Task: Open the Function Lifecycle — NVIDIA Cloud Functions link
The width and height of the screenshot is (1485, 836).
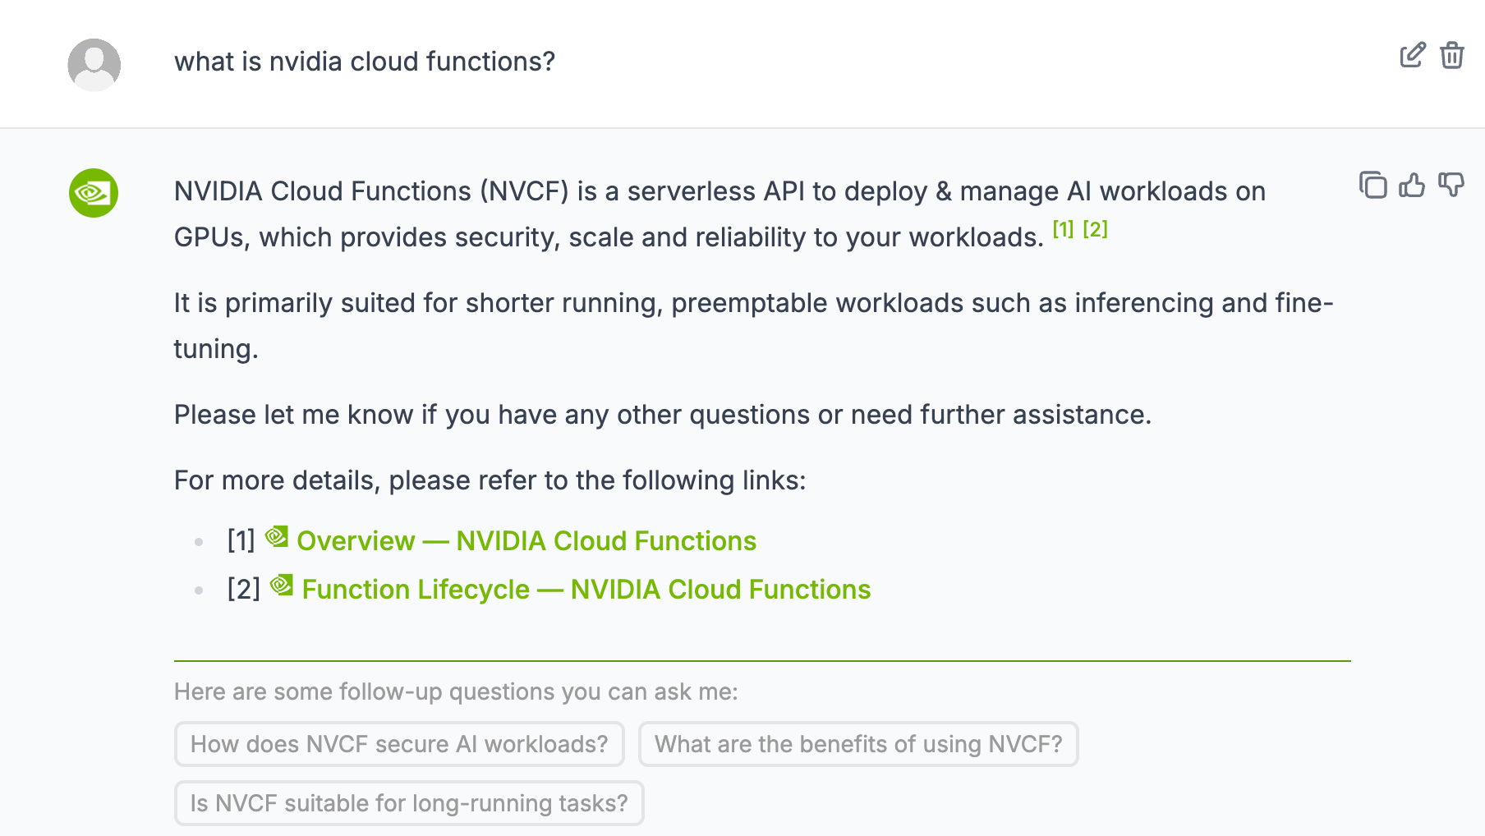Action: tap(586, 590)
